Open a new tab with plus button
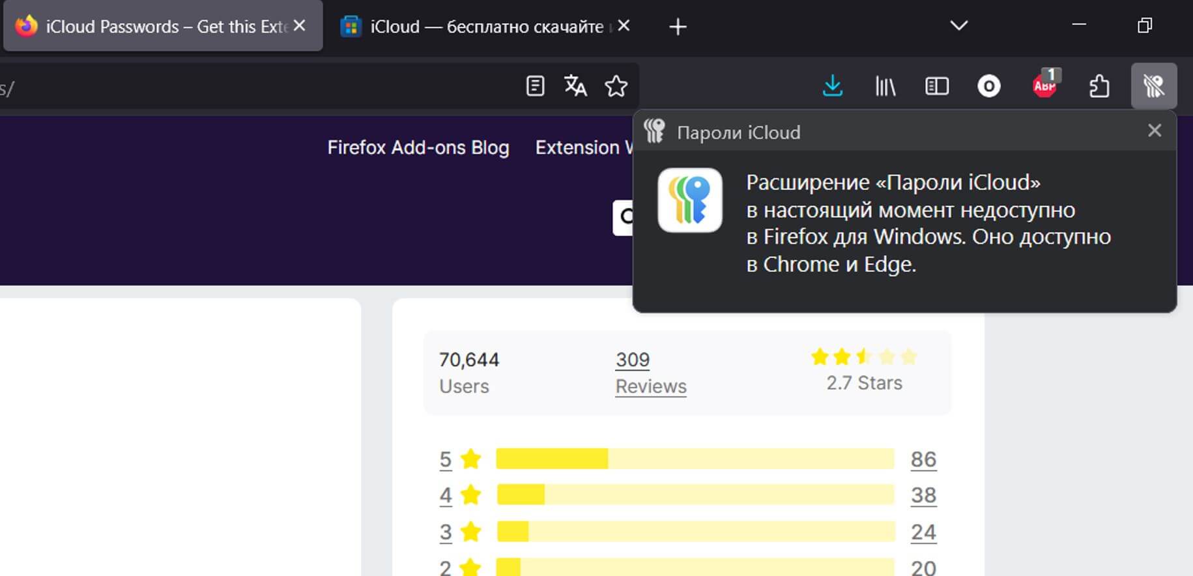The width and height of the screenshot is (1193, 576). pyautogui.click(x=678, y=27)
